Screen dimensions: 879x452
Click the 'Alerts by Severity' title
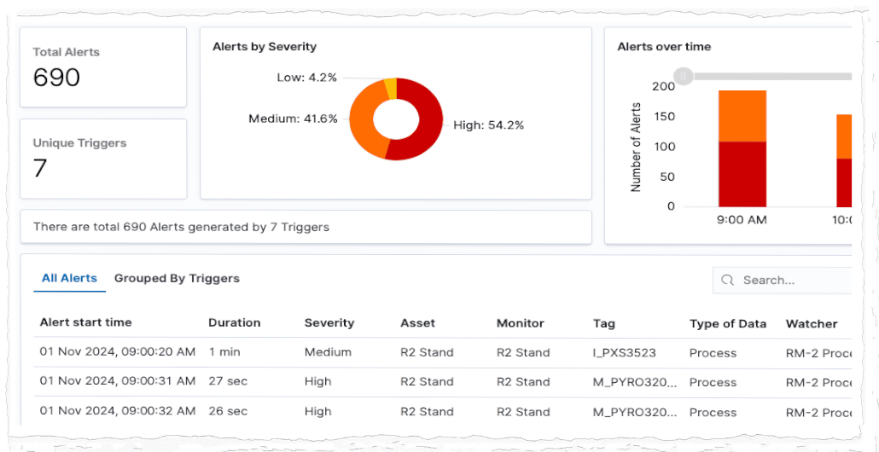pyautogui.click(x=265, y=47)
